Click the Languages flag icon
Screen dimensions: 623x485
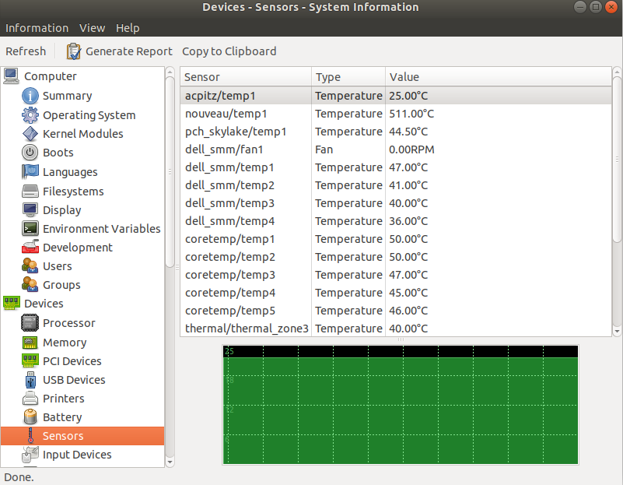click(30, 172)
